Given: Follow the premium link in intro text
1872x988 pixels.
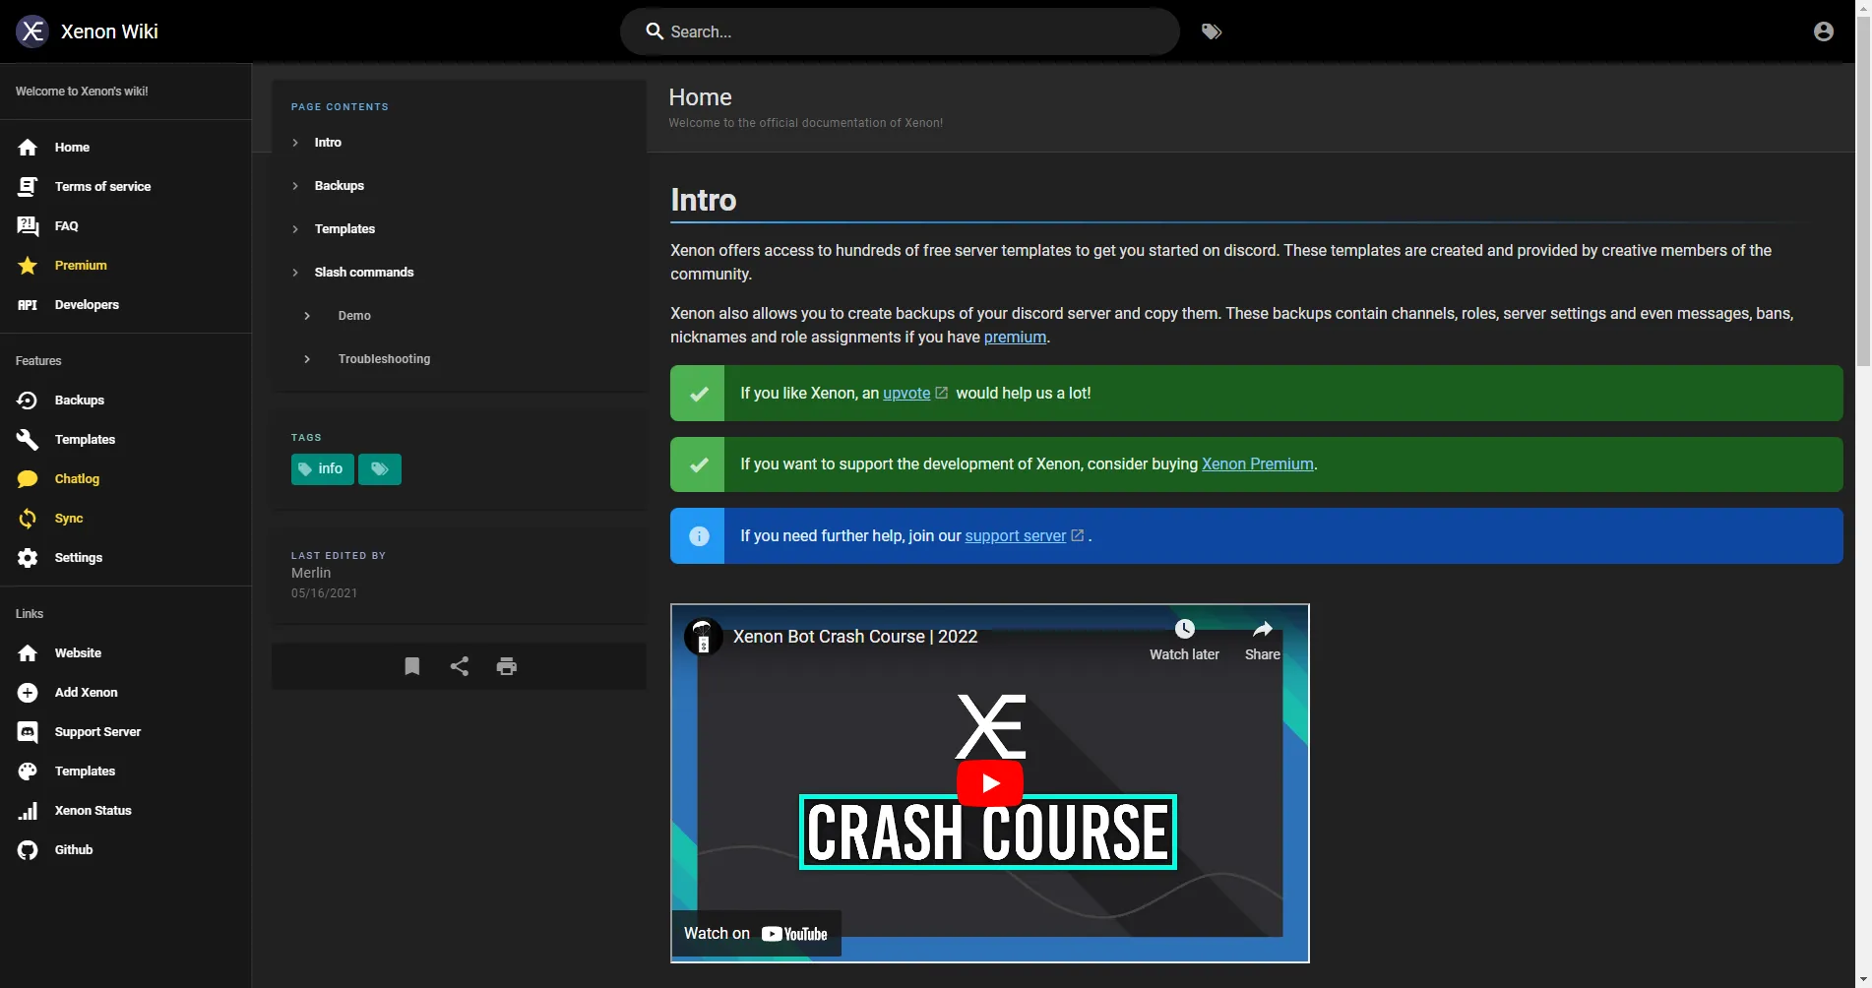Looking at the screenshot, I should click(x=1015, y=338).
